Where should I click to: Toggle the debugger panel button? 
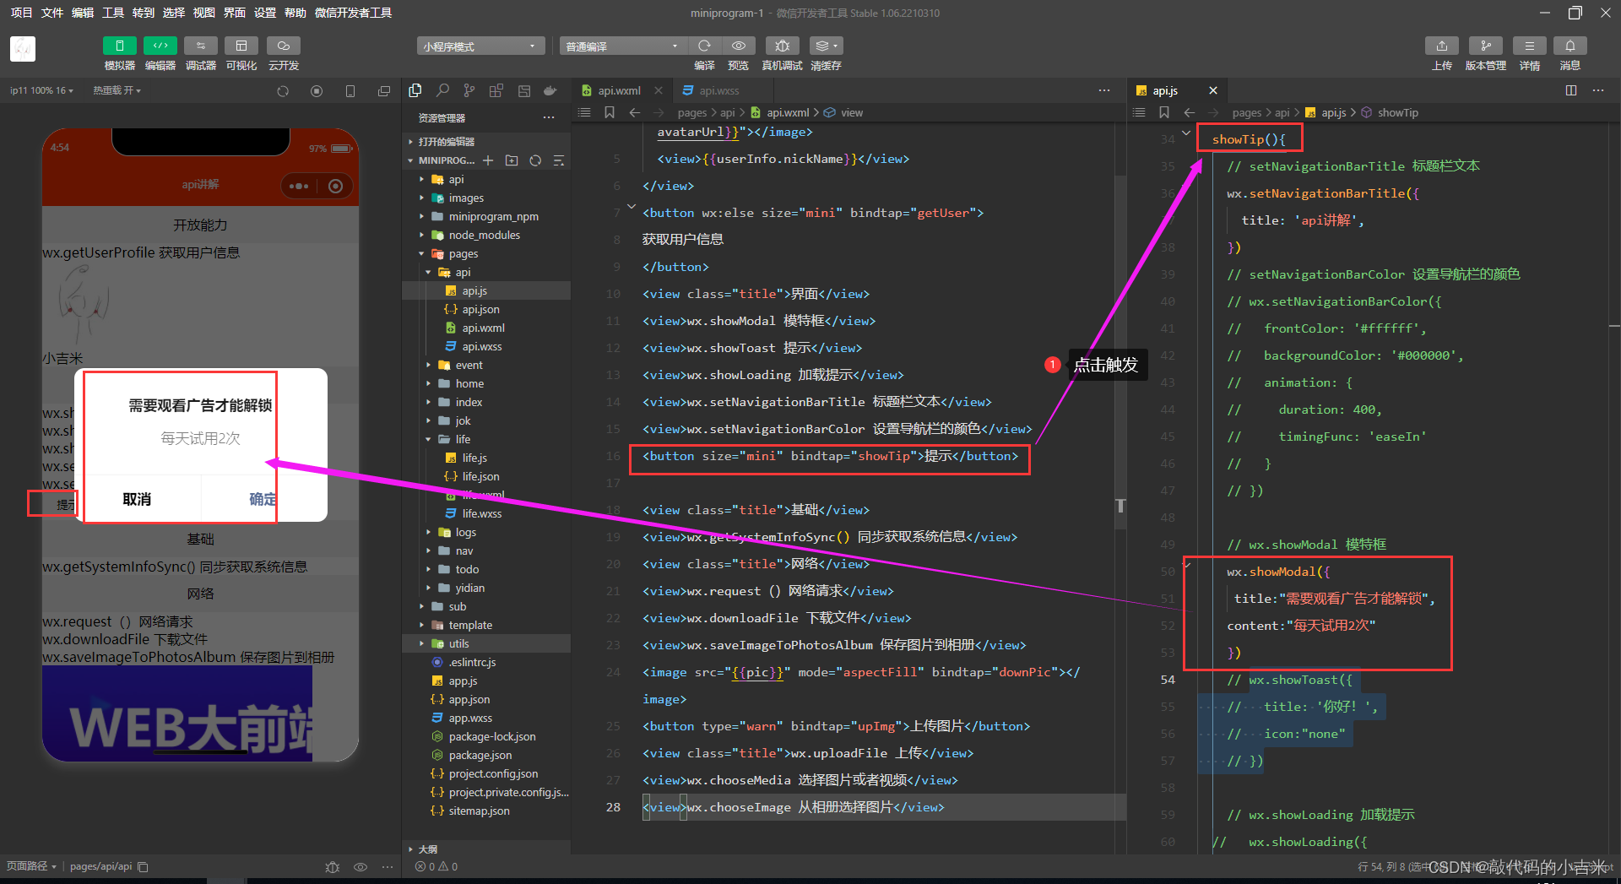click(201, 46)
